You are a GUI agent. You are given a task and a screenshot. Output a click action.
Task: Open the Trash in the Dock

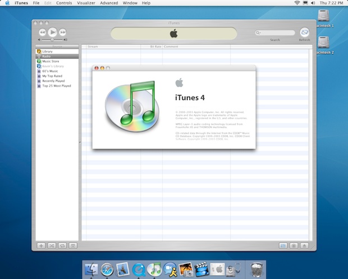[257, 269]
